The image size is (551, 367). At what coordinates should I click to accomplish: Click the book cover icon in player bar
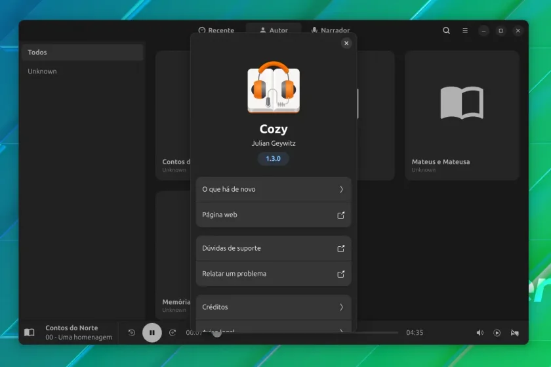click(30, 332)
